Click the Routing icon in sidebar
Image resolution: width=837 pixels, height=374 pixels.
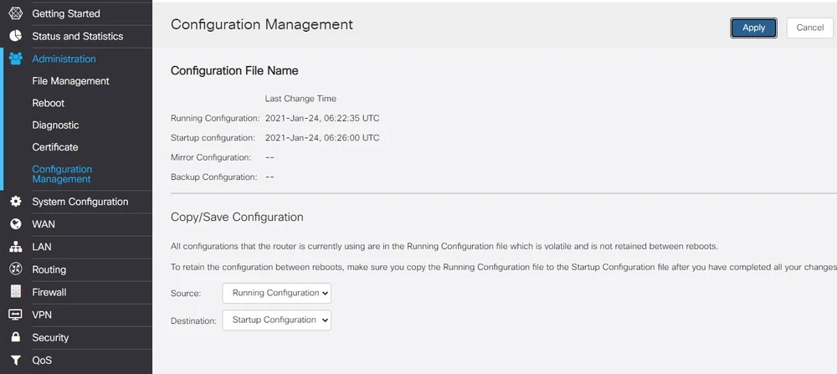[x=15, y=269]
